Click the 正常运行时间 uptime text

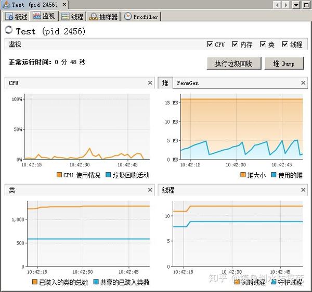click(47, 62)
